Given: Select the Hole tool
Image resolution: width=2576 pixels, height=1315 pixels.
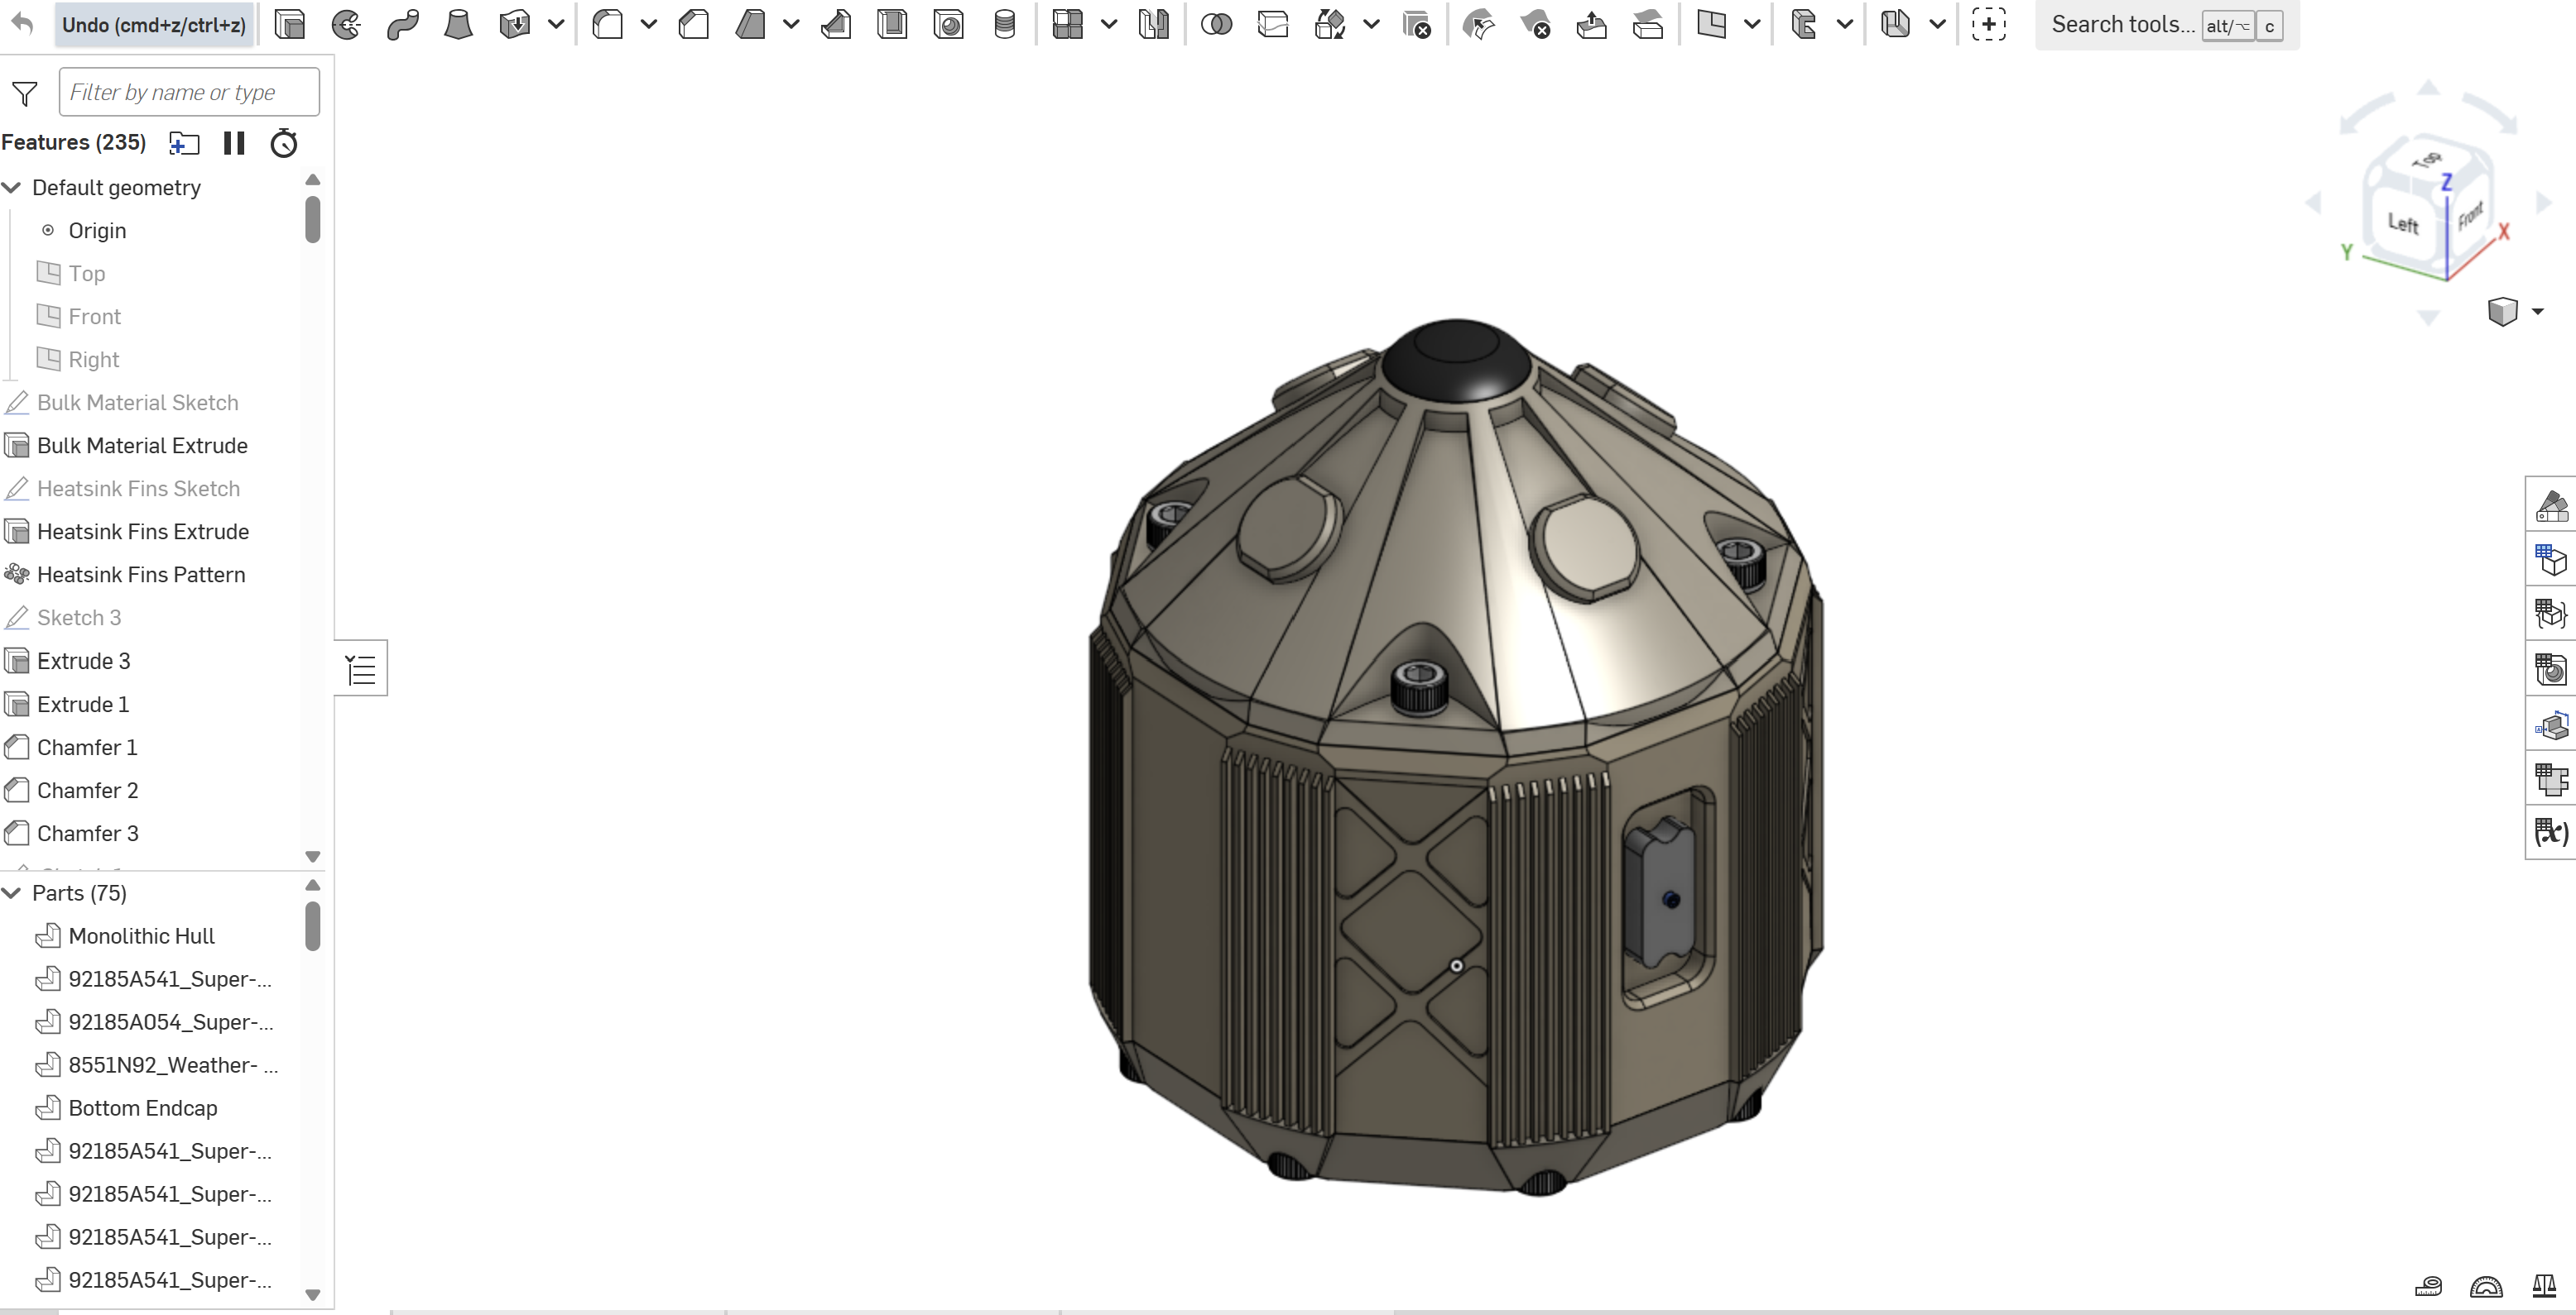Looking at the screenshot, I should [948, 24].
